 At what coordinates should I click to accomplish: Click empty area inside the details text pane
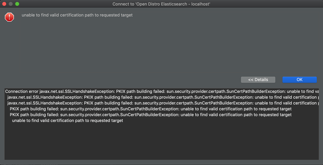[158, 142]
